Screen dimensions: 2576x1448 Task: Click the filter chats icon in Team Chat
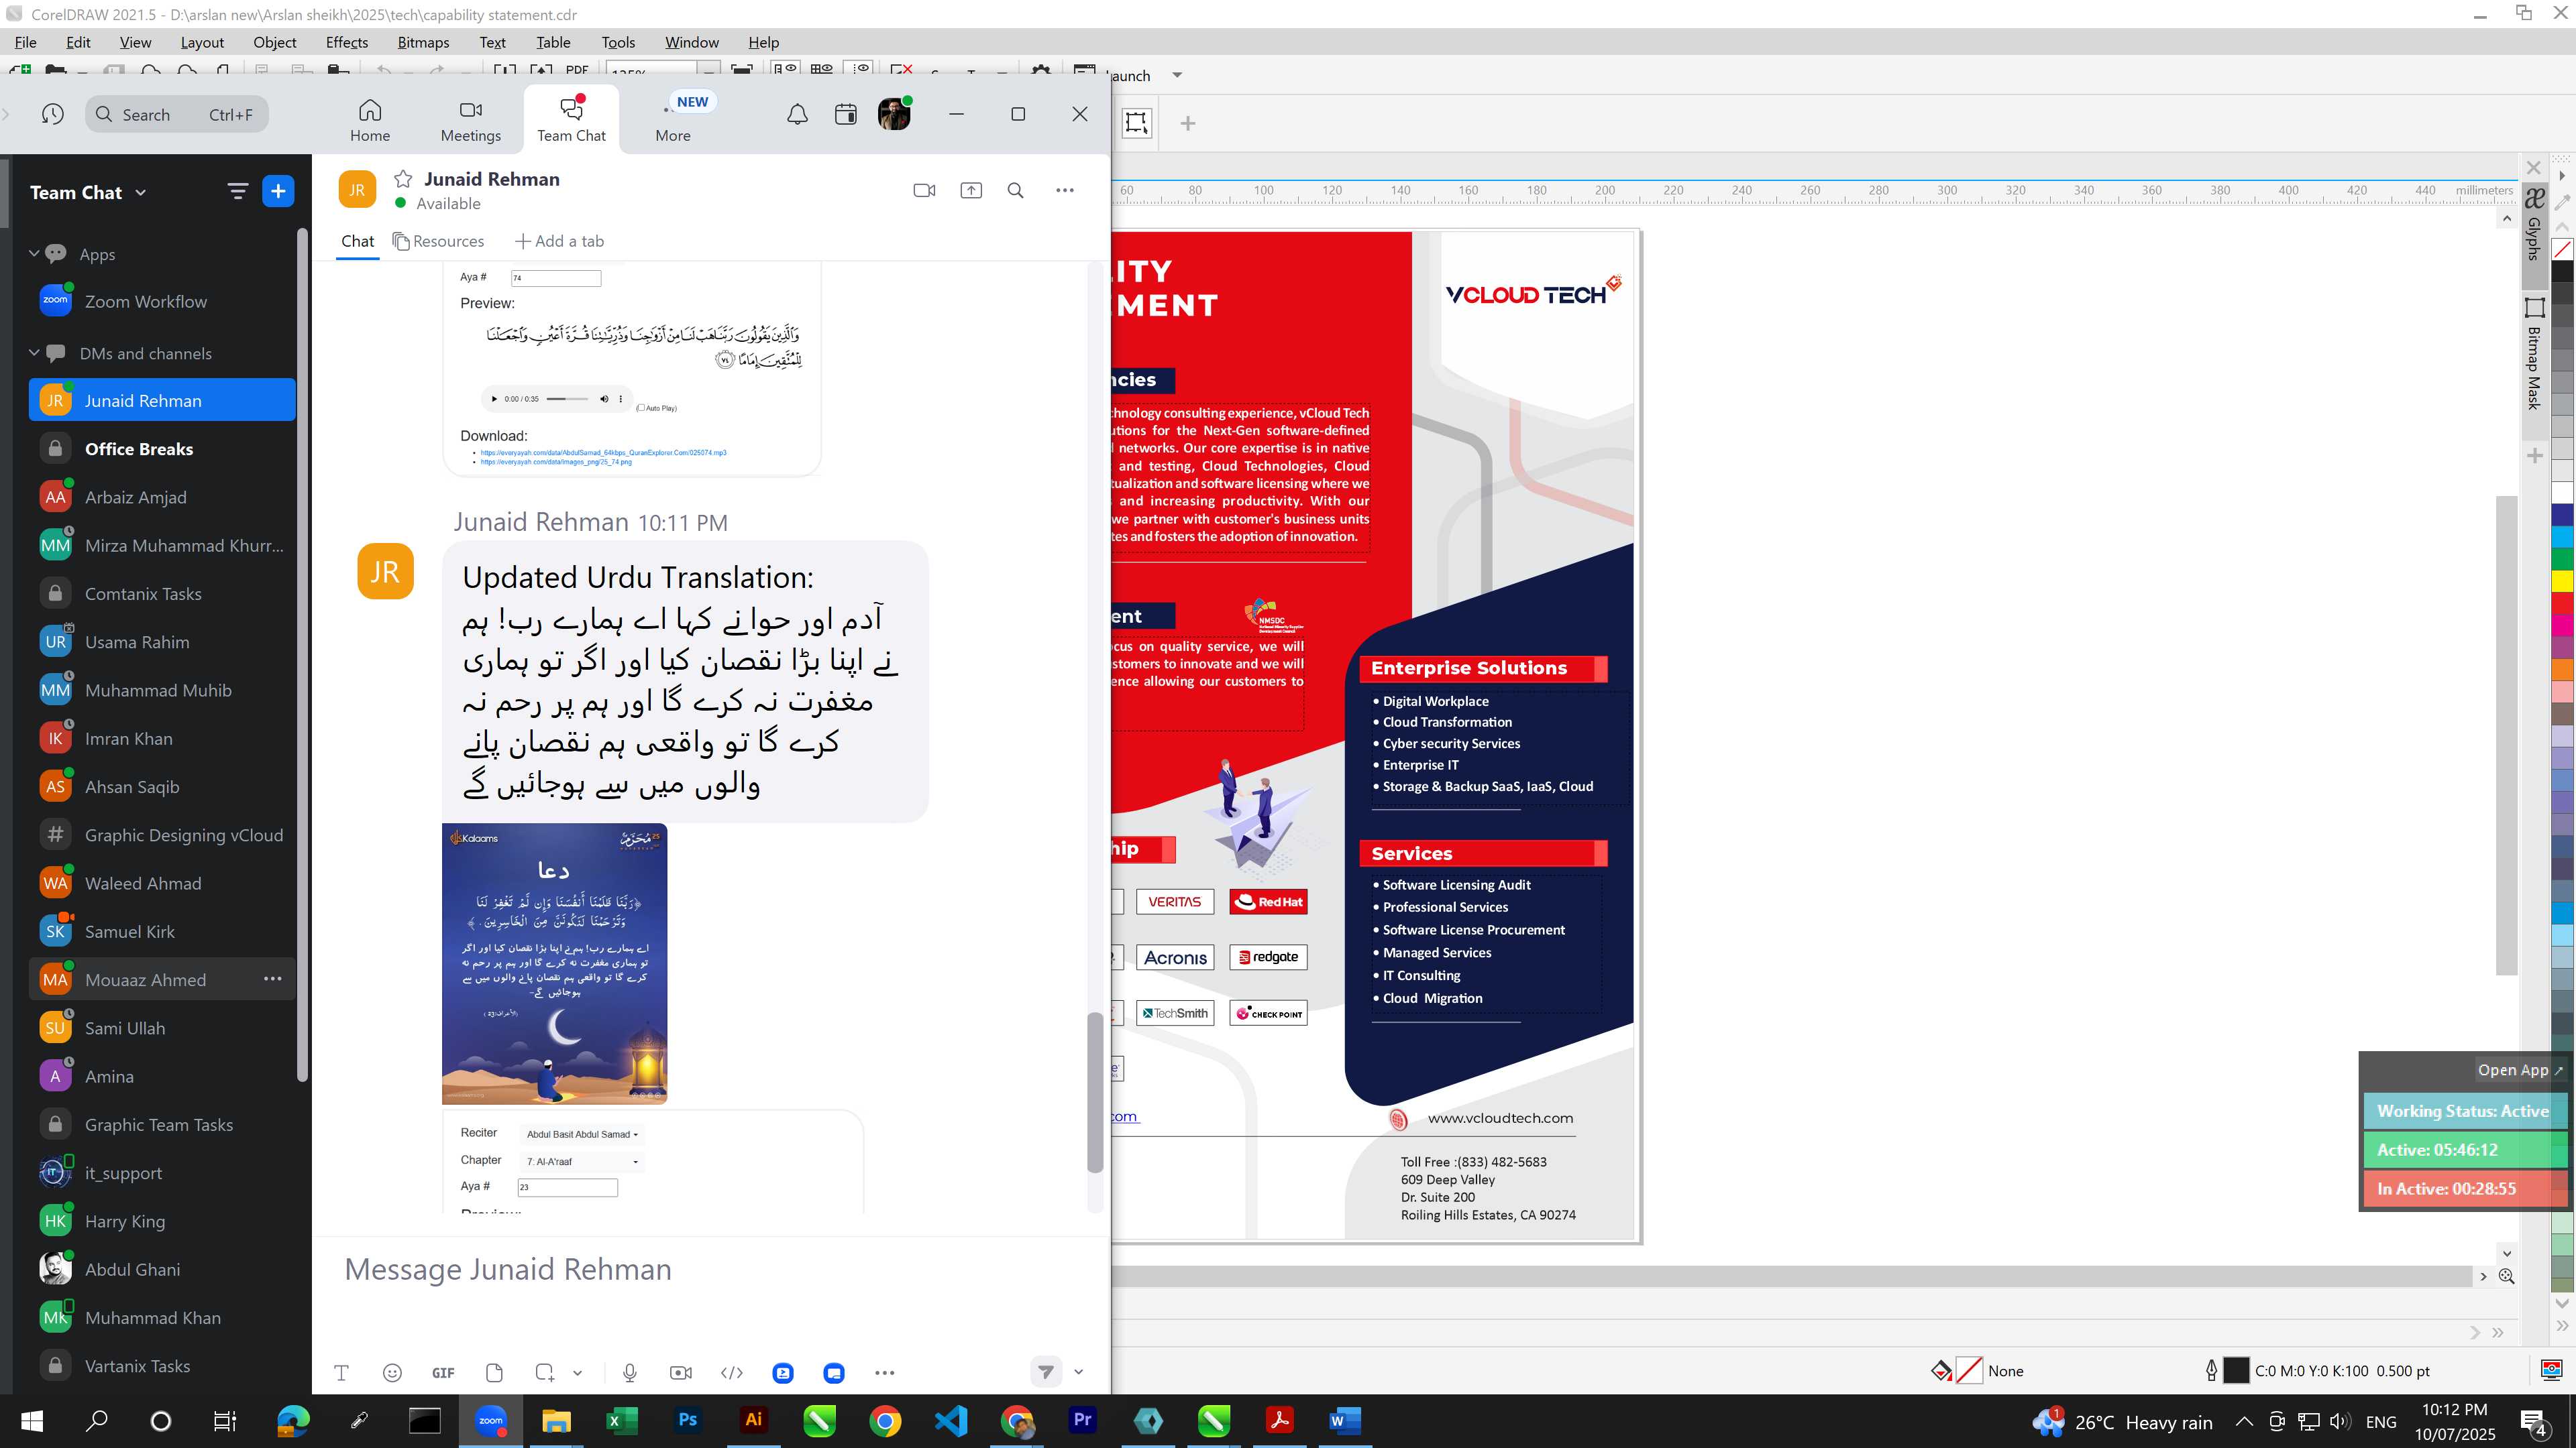237,191
